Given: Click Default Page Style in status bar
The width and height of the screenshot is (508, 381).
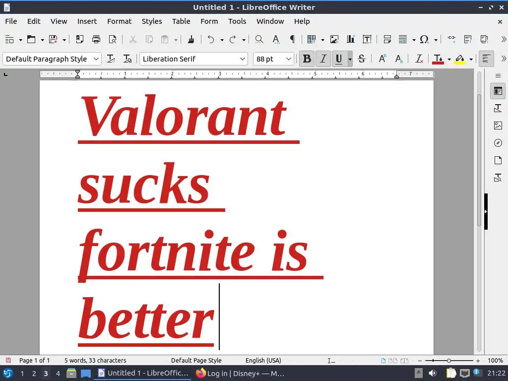Looking at the screenshot, I should coord(196,361).
